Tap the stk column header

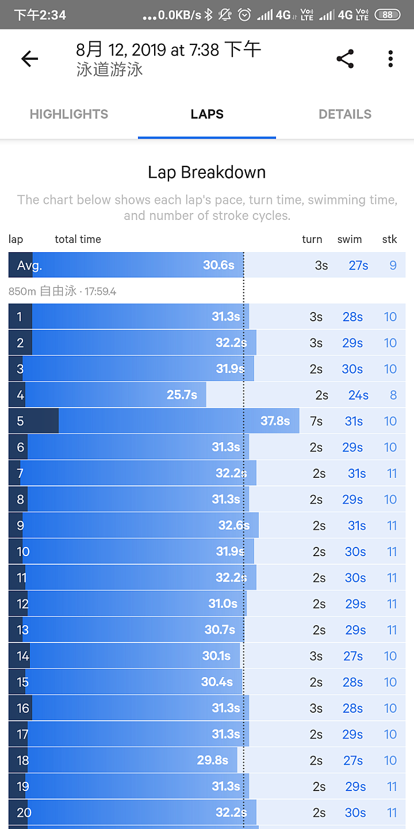(390, 239)
